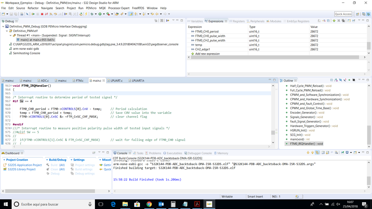Click the Suspend (pause) toolbar icon

coord(38,14)
